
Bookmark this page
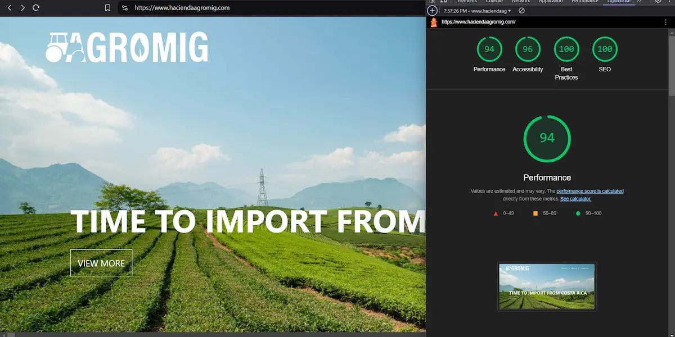108,8
